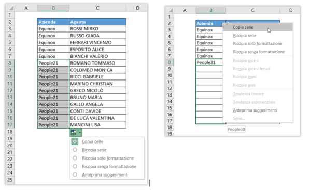Select column A header in left sheet
Screen dimensions: 311x191
click(x=26, y=8)
